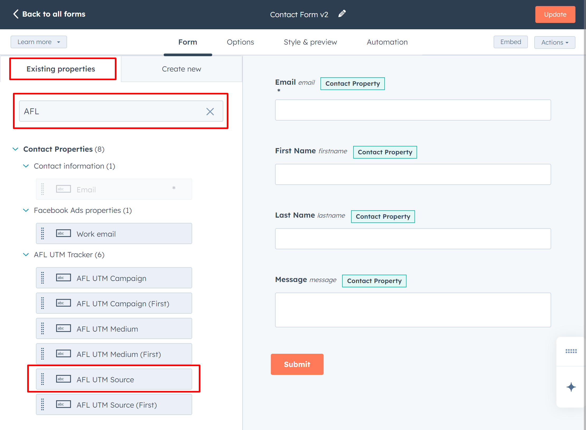This screenshot has width=586, height=430.
Task: Select the Create new tab
Action: click(182, 69)
